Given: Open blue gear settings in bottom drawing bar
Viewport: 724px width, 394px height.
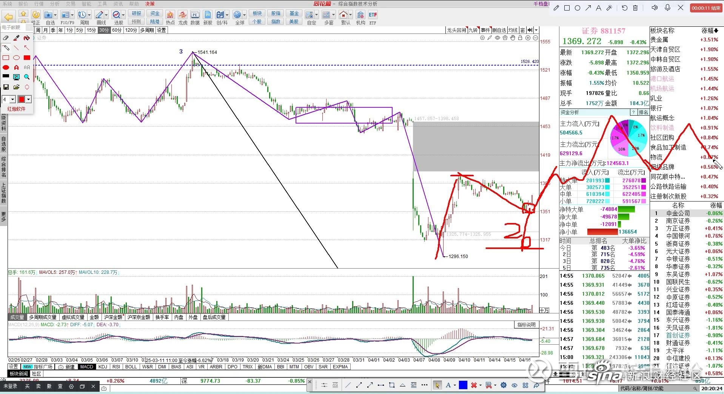Looking at the screenshot, I should (504, 385).
